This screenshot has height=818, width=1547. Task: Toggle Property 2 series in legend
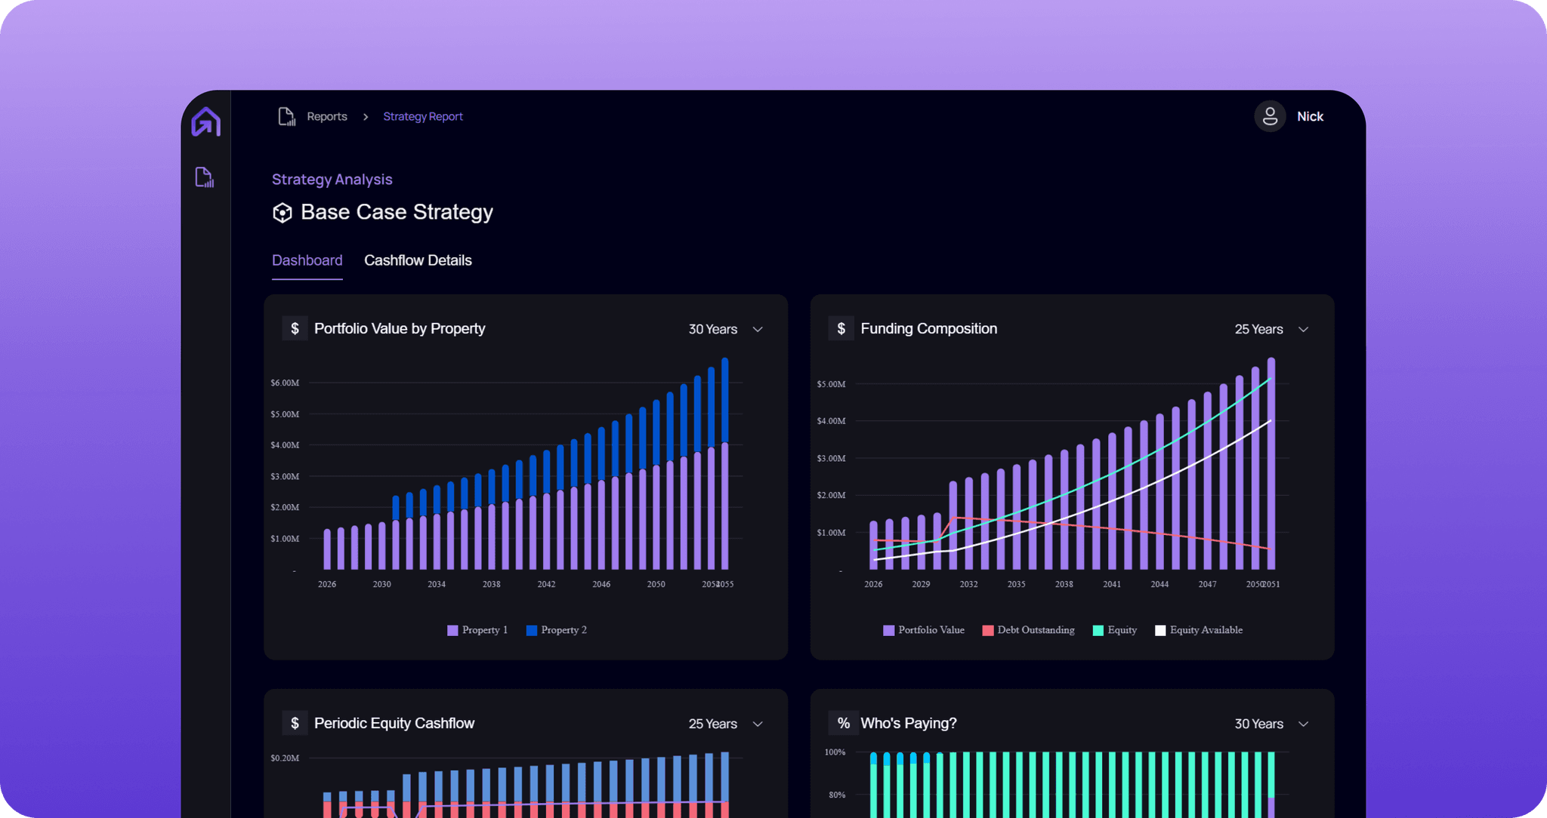tap(557, 630)
